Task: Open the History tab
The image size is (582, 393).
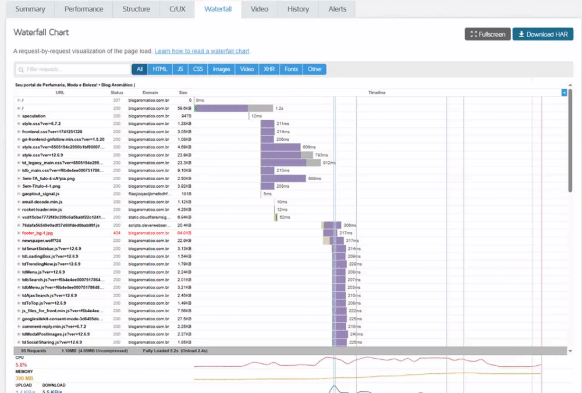Action: [298, 9]
